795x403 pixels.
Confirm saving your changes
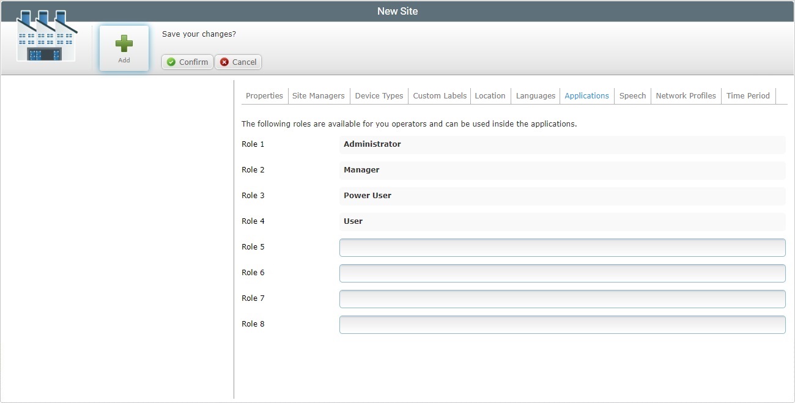[187, 62]
